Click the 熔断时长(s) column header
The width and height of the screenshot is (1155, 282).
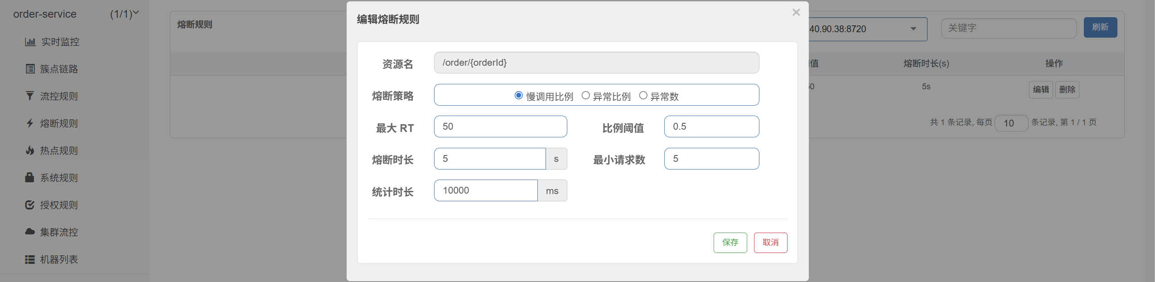(926, 63)
